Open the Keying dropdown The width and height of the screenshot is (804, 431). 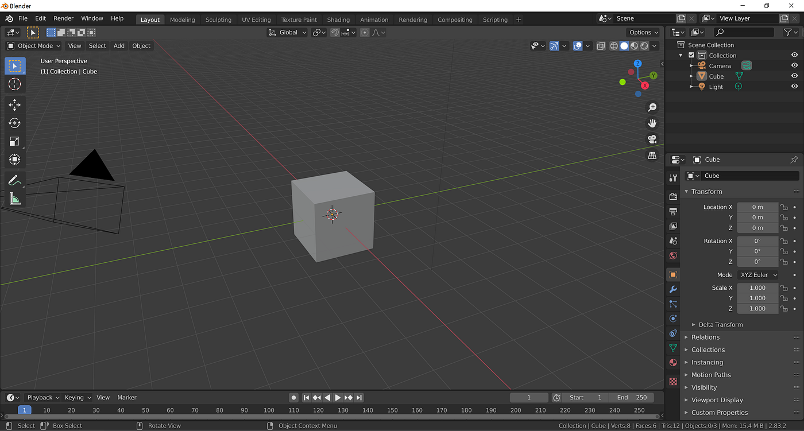[78, 397]
